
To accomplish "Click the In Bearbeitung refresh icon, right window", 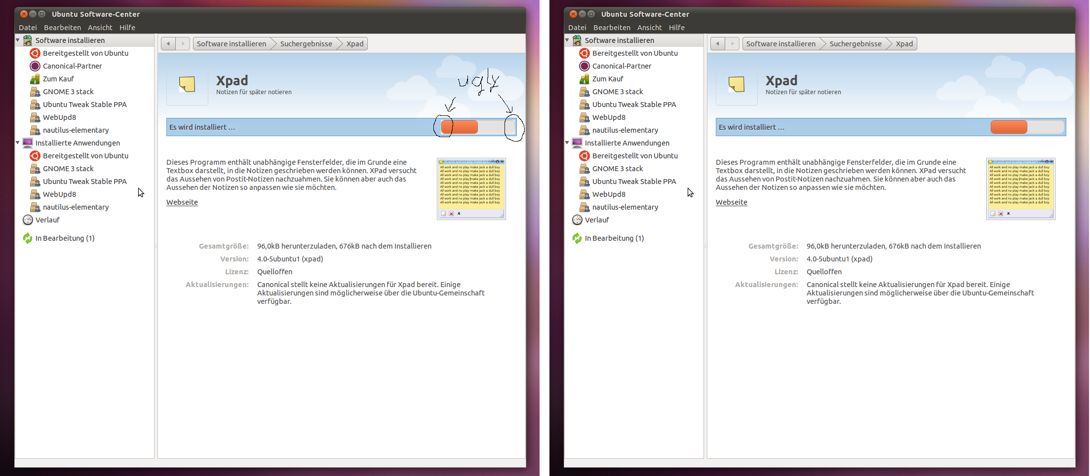I will [x=577, y=238].
